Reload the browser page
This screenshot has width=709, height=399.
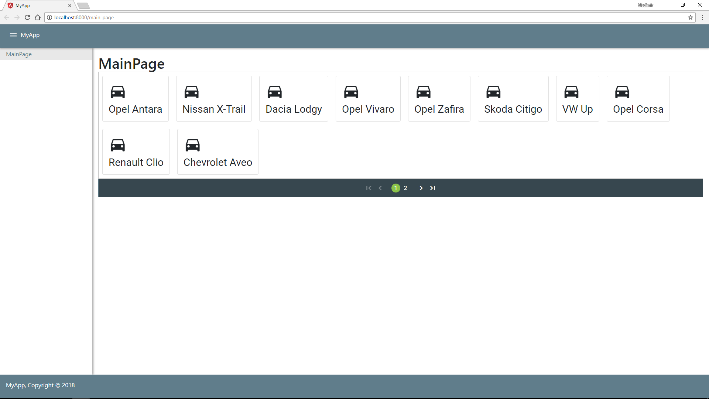click(27, 17)
